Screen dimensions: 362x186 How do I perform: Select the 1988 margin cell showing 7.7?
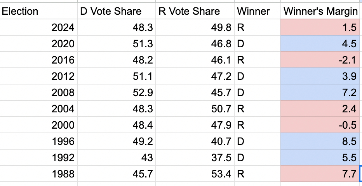(x=320, y=174)
